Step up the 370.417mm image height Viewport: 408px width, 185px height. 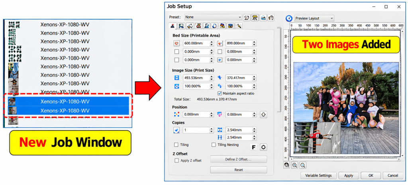pyautogui.click(x=254, y=76)
